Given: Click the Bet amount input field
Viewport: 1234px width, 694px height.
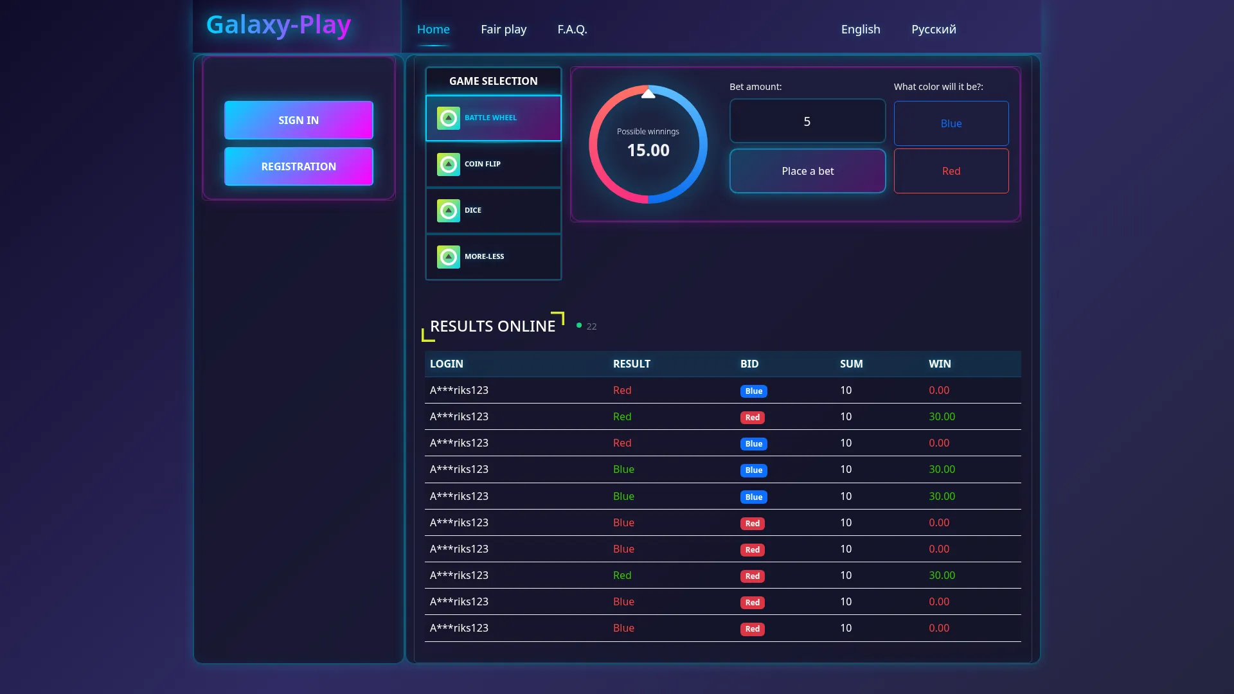Looking at the screenshot, I should coord(808,121).
